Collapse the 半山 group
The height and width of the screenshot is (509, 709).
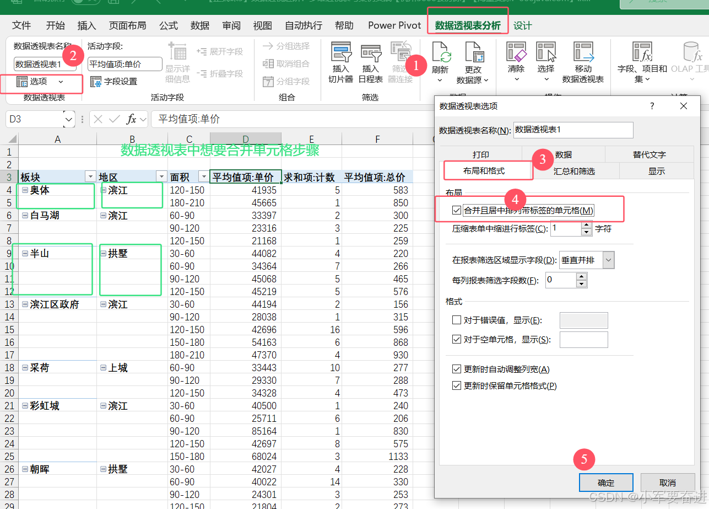click(x=25, y=253)
